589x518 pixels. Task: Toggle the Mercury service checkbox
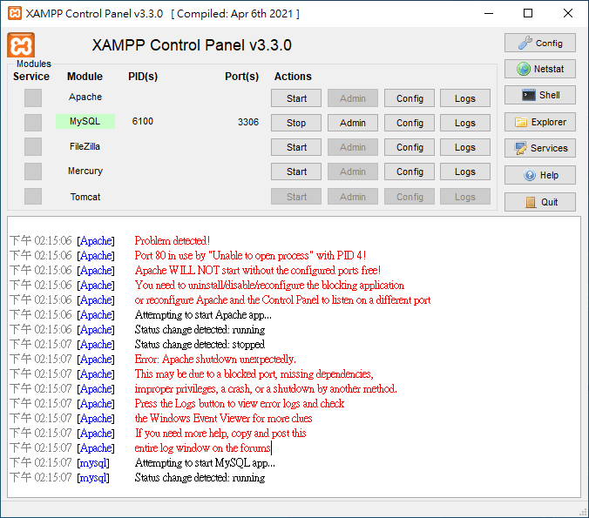(33, 172)
